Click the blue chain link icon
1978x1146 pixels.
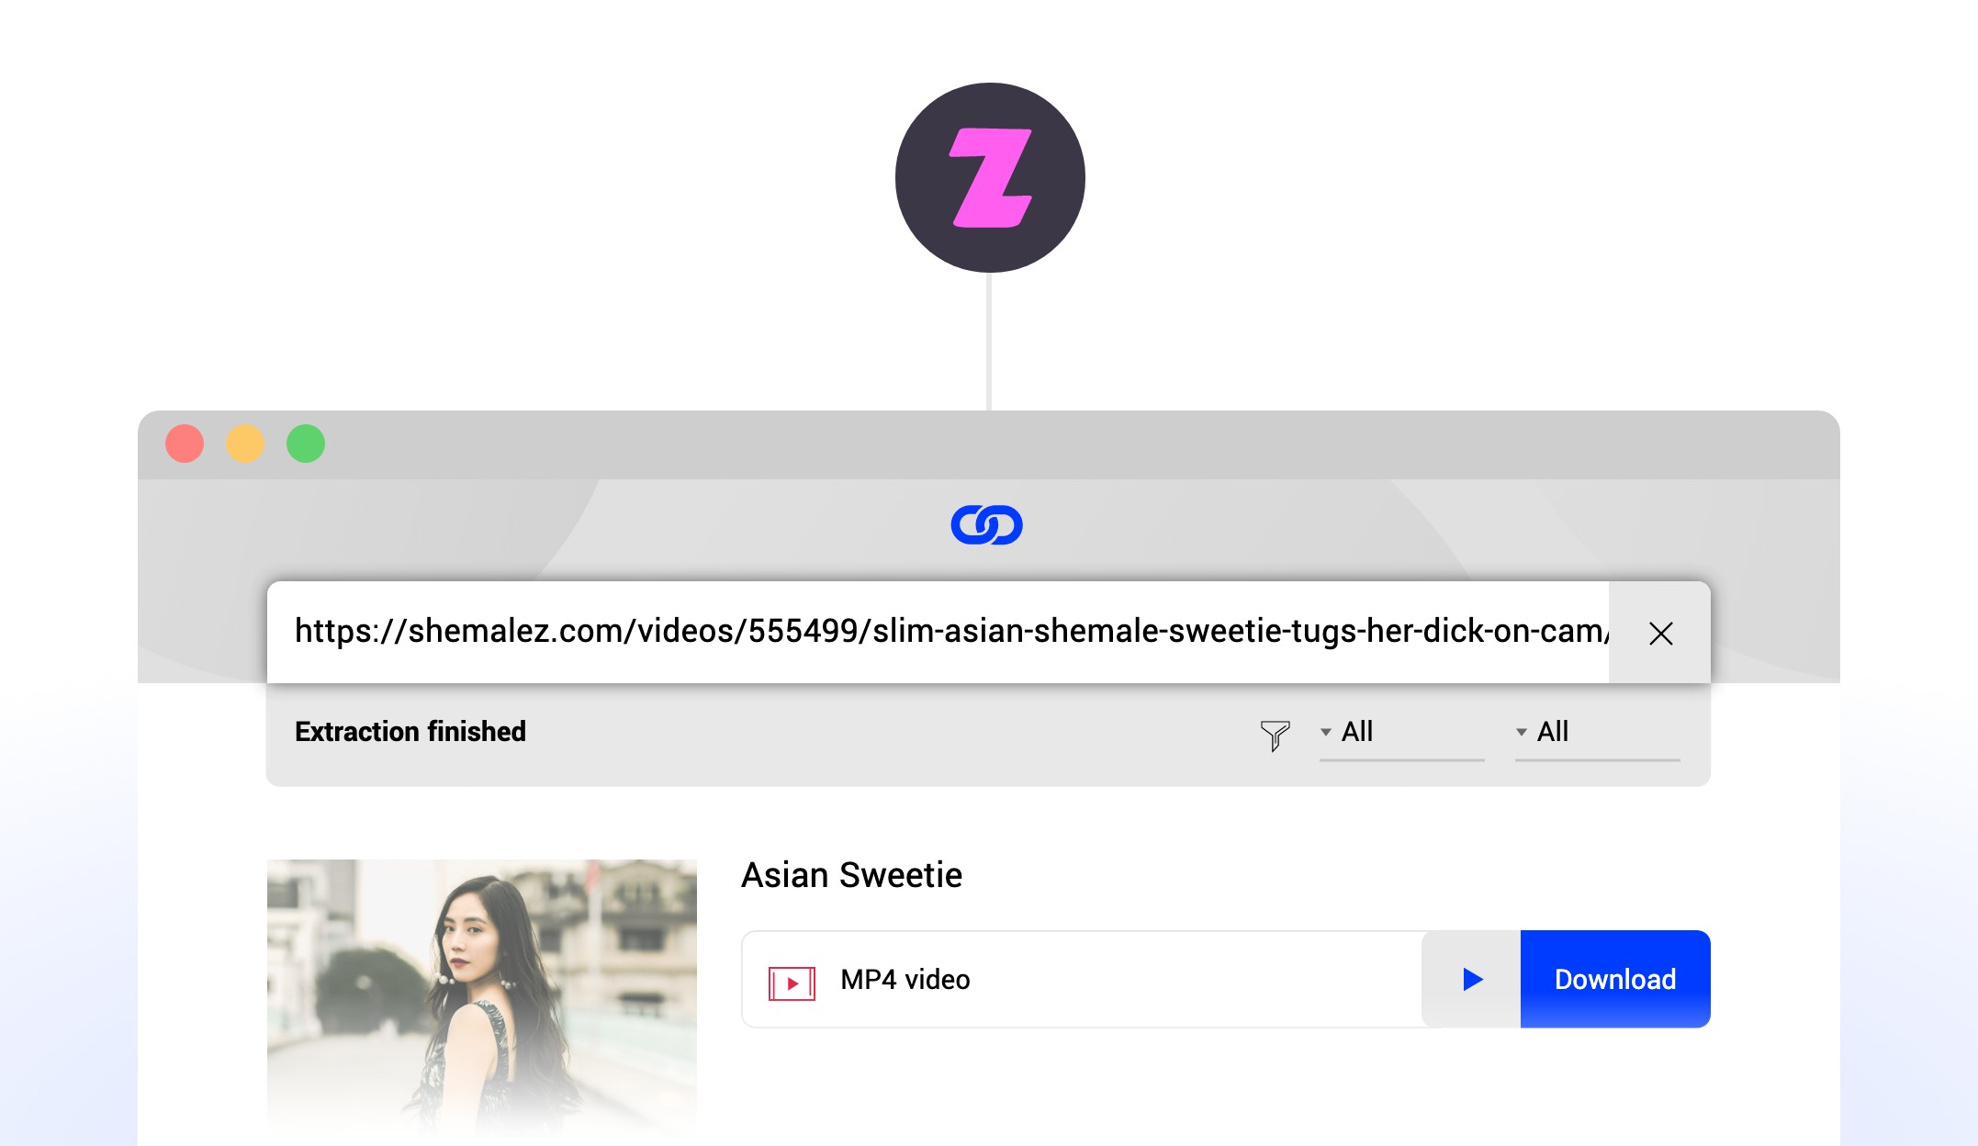(989, 525)
